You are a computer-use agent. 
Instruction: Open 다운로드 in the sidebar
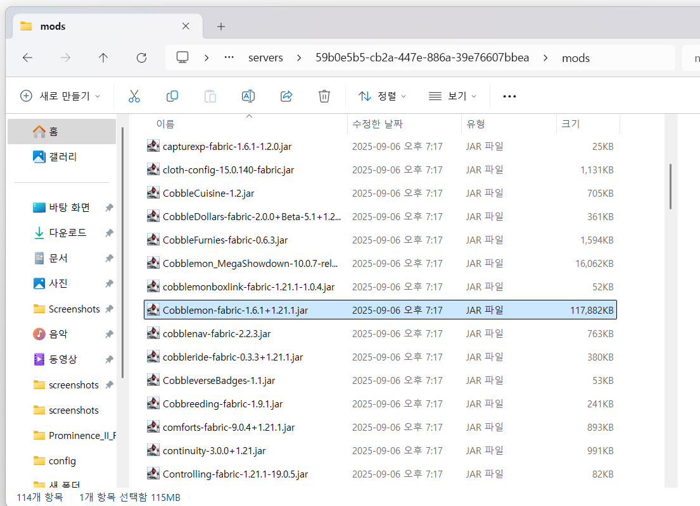coord(61,233)
